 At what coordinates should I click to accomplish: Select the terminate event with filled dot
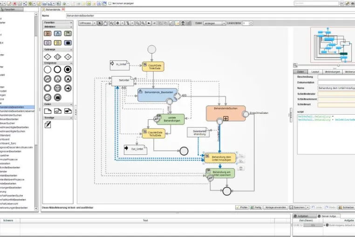click(x=68, y=70)
